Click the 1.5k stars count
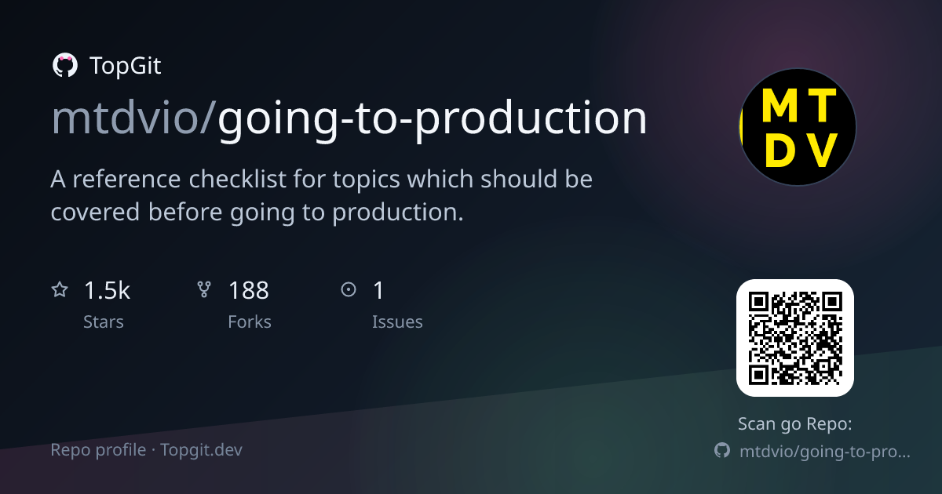942x494 pixels. (x=107, y=291)
